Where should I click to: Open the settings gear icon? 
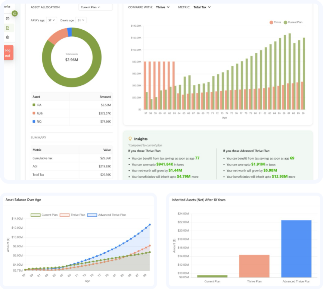(x=8, y=37)
